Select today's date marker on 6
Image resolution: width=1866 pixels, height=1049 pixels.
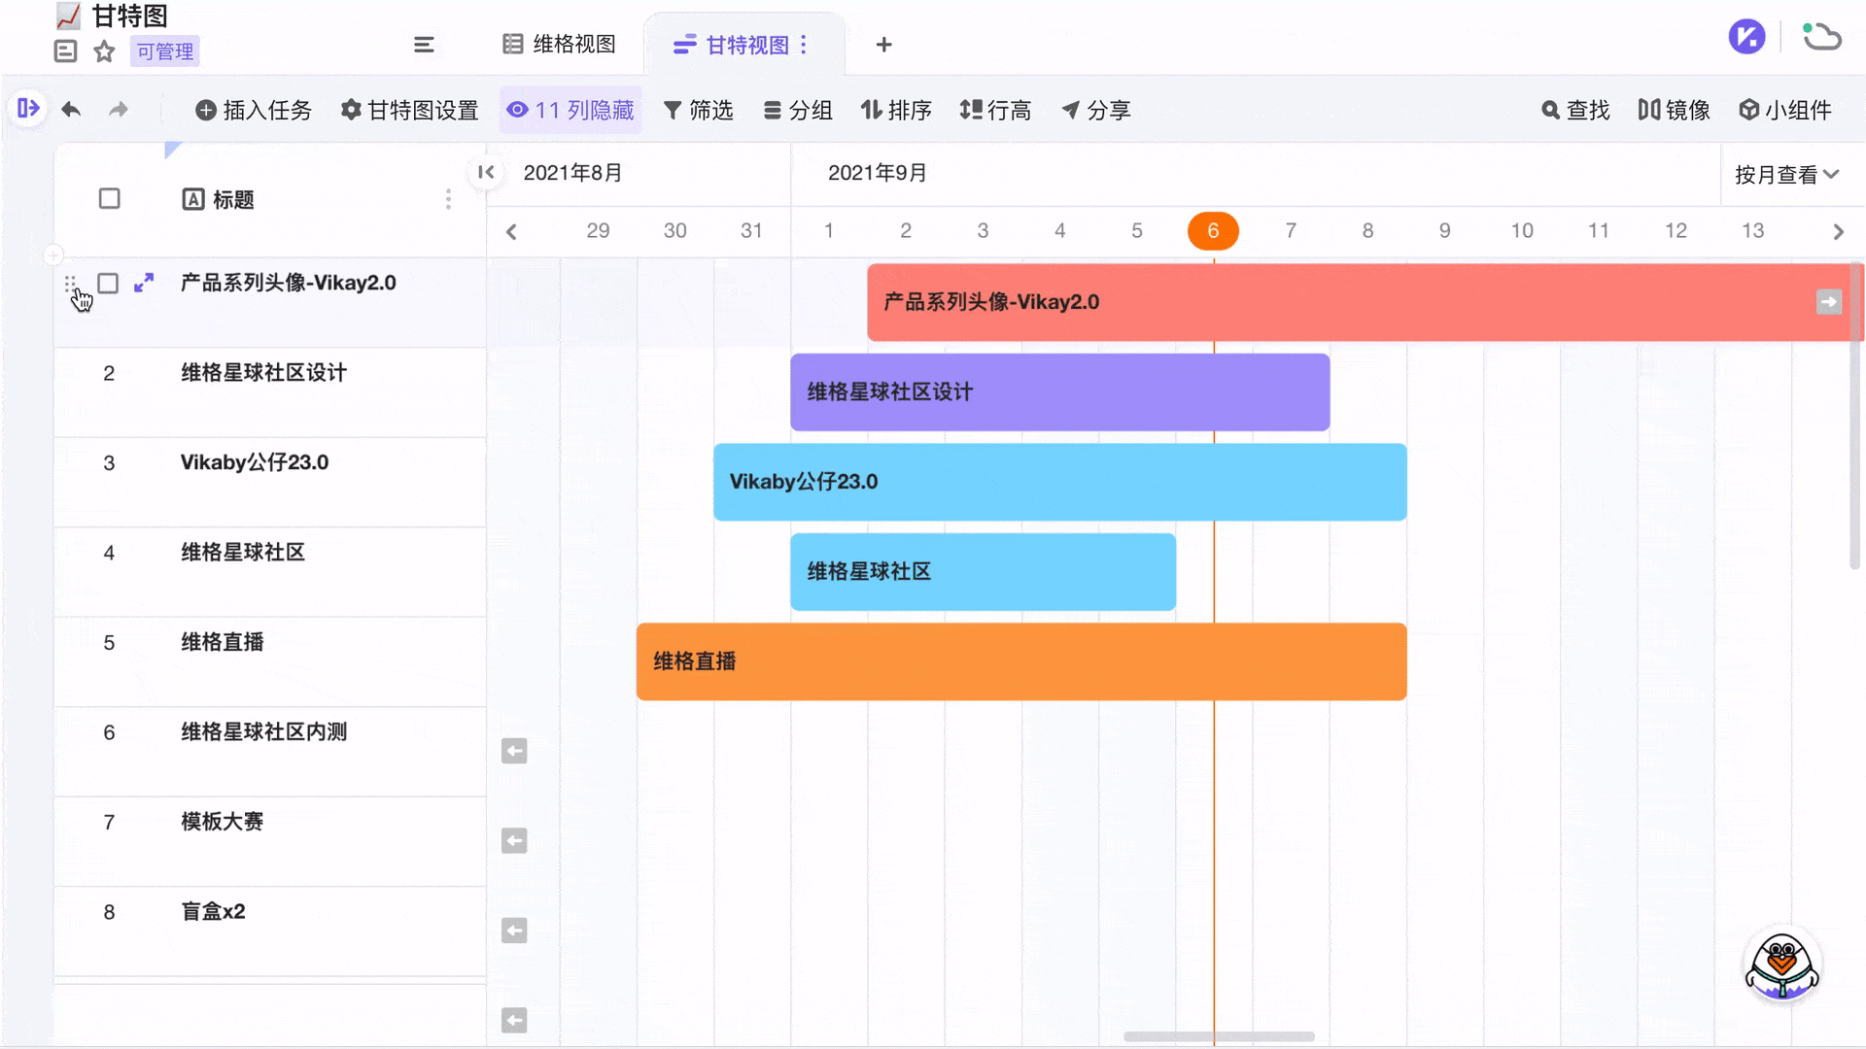1213,231
